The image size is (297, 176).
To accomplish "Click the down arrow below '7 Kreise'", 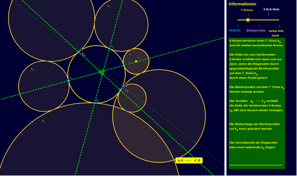I will [x=249, y=15].
